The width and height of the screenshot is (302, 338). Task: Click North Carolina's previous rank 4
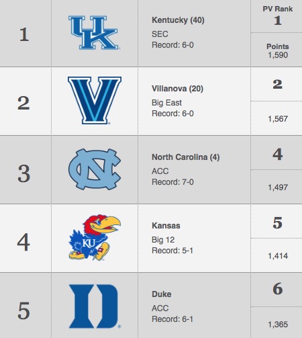click(278, 155)
